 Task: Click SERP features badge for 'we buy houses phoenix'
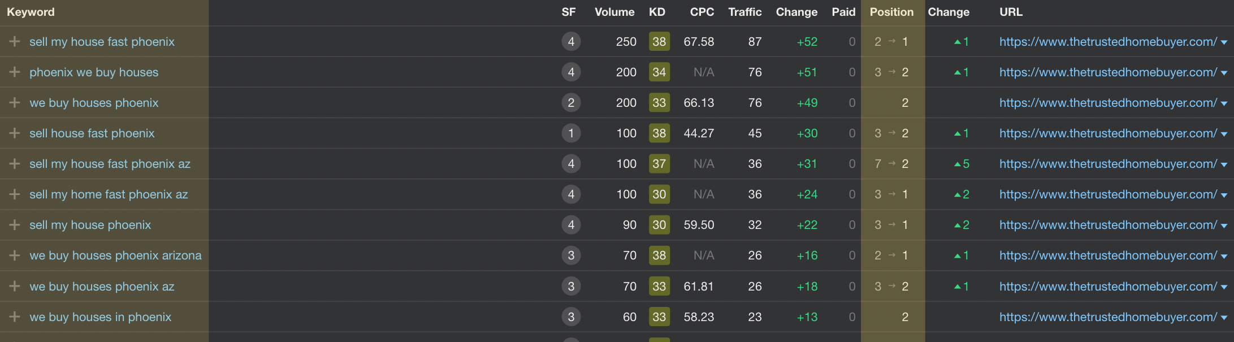[x=571, y=103]
